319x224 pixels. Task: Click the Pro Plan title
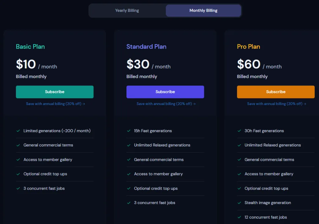(x=248, y=47)
